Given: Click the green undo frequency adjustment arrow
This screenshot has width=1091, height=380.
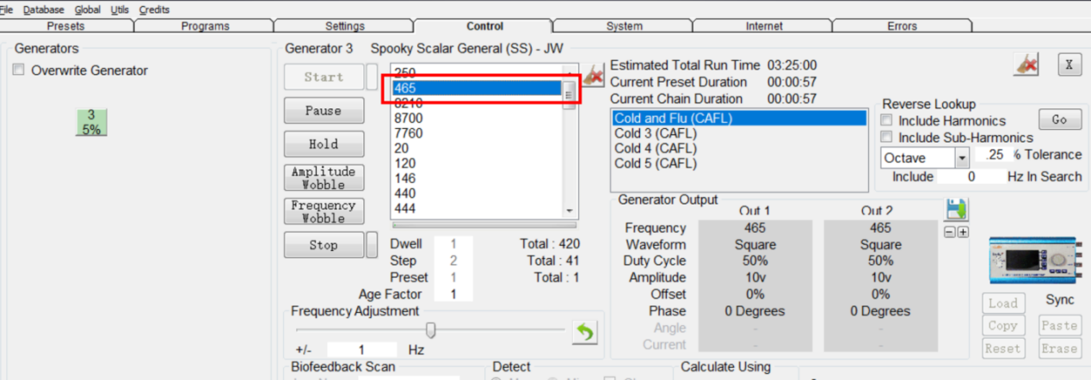Looking at the screenshot, I should 585,332.
